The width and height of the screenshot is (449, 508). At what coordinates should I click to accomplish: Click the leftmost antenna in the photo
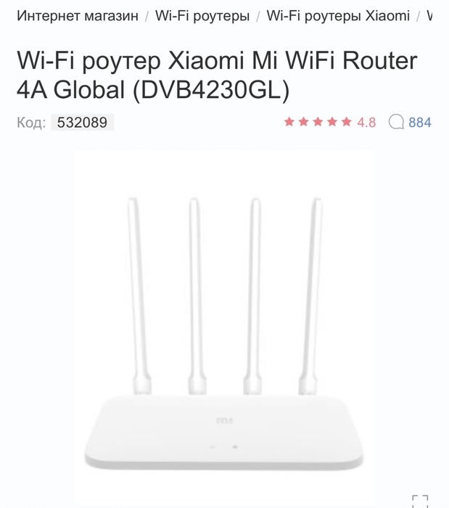(x=139, y=295)
